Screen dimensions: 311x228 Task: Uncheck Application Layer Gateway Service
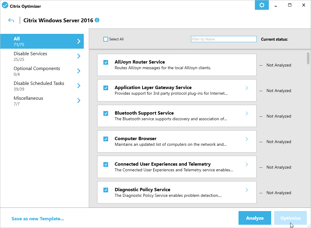coord(106,88)
